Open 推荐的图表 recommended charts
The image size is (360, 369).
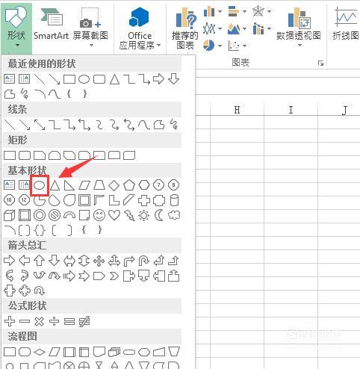(184, 28)
